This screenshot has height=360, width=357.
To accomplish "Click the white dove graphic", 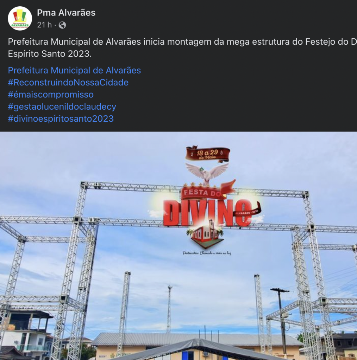I will point(207,173).
